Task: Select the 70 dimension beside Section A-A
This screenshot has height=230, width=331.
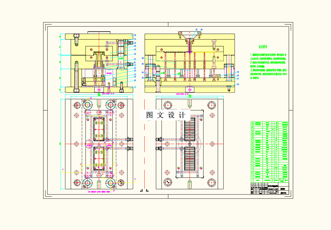Action: tap(60, 47)
